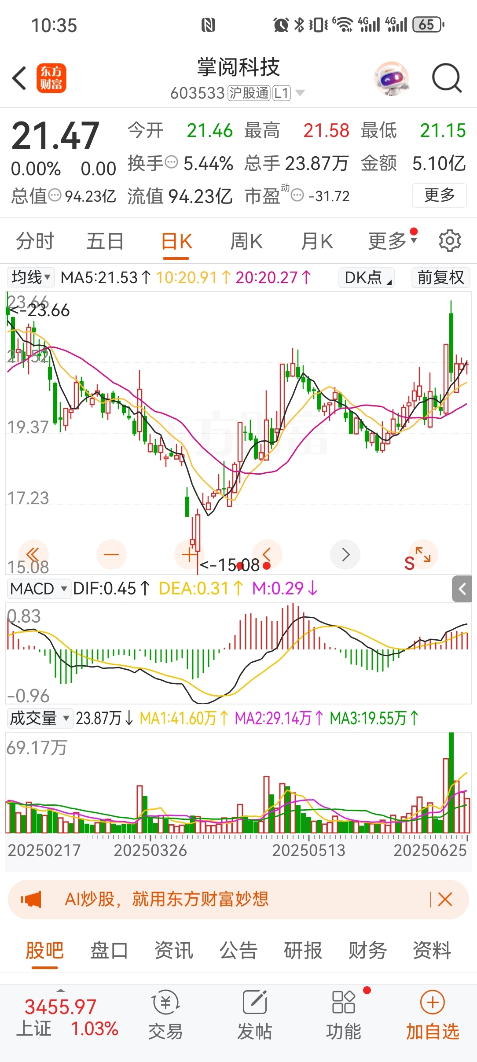Tap the search magnifier icon

[447, 78]
